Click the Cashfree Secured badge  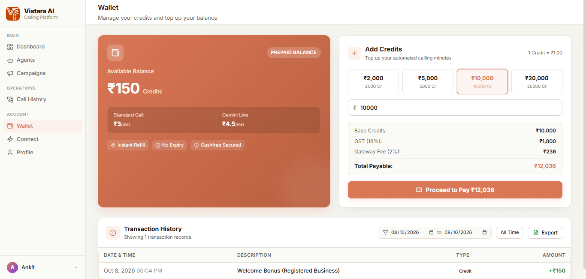pos(217,145)
